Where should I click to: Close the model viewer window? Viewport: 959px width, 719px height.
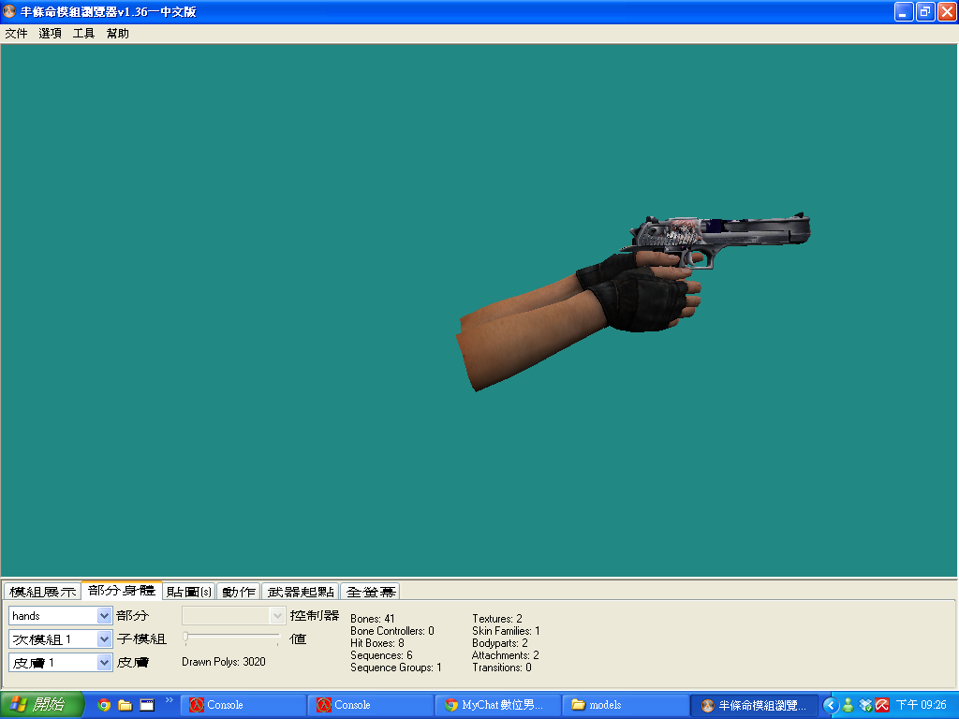click(947, 11)
